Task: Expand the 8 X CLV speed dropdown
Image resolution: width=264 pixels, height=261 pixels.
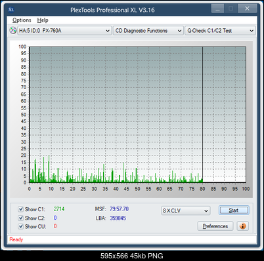Action: tap(186, 211)
